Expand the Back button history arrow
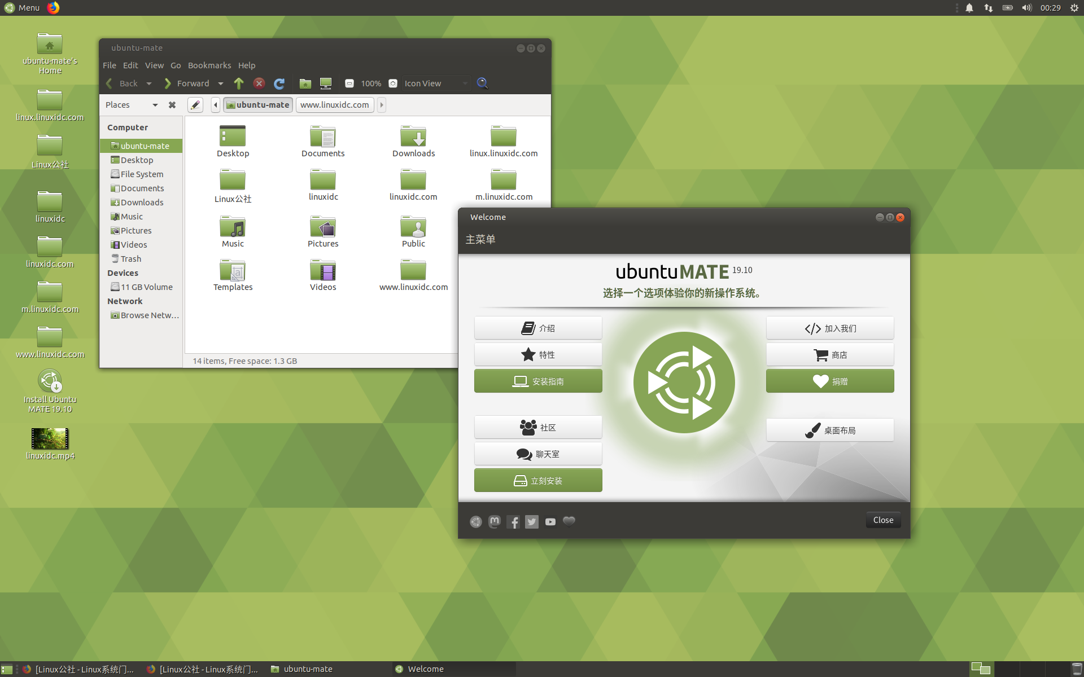The width and height of the screenshot is (1084, 677). click(148, 83)
